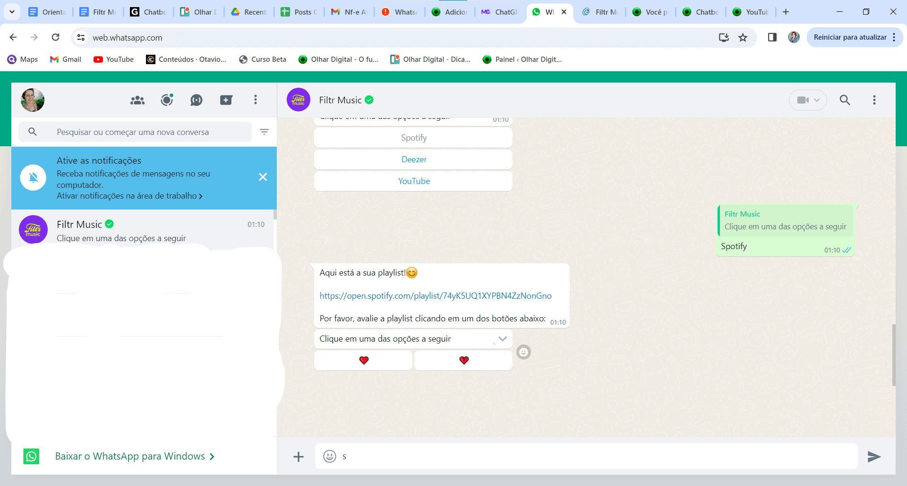
Task: Open a new browser tab
Action: tap(786, 12)
